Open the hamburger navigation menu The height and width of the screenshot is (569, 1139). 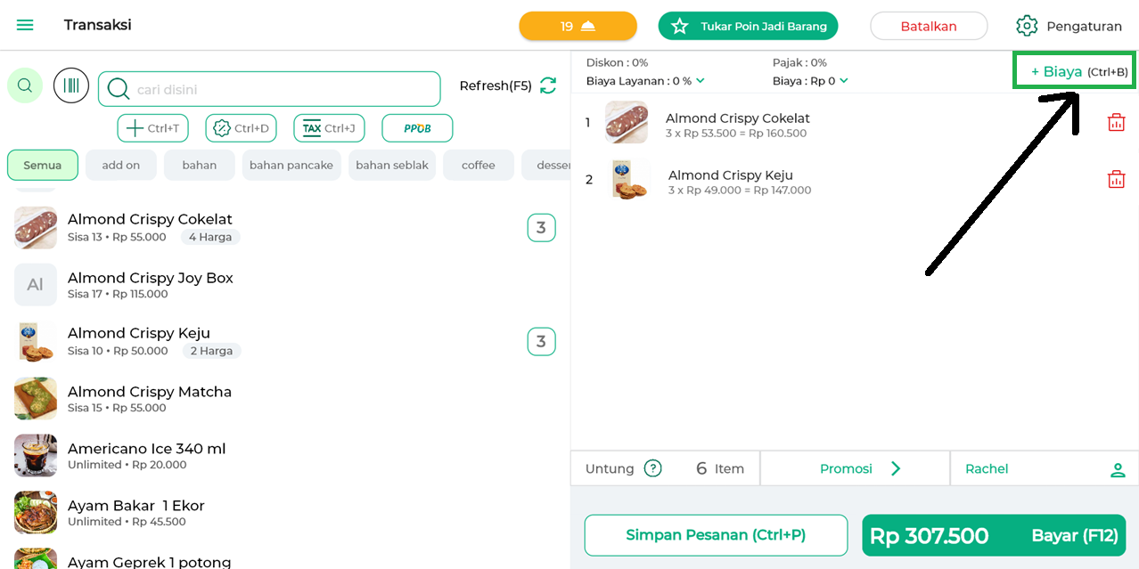click(25, 25)
